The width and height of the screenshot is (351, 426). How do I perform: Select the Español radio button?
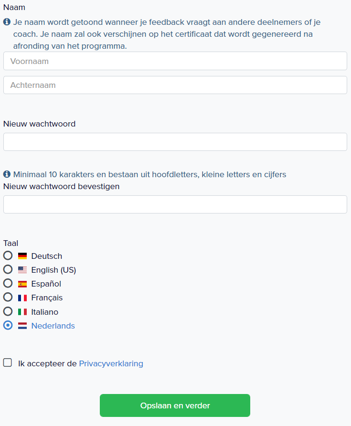point(8,283)
